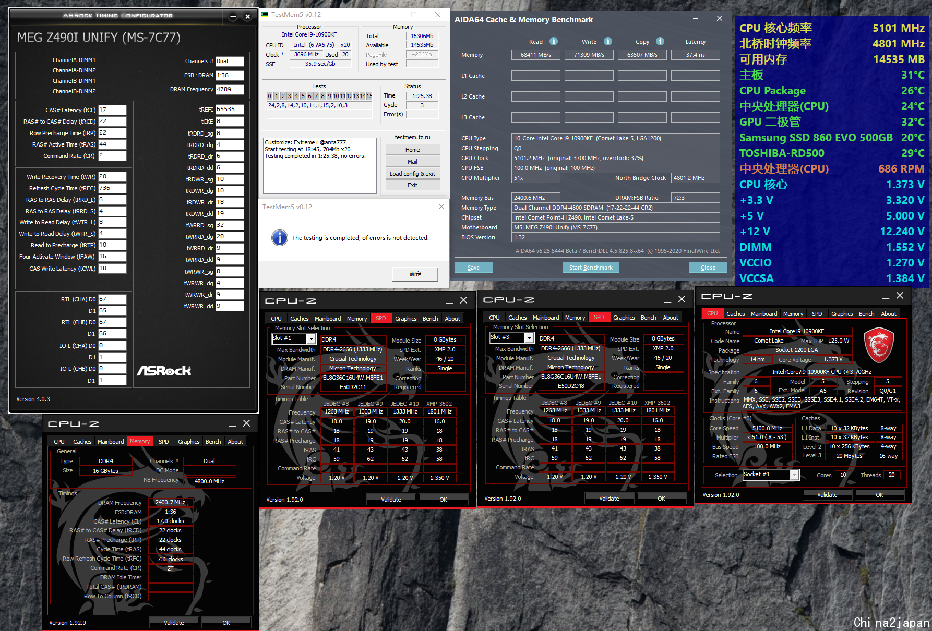Open Memory tab in Slot #3 CPU-Z window
Image resolution: width=932 pixels, height=631 pixels.
[x=575, y=318]
